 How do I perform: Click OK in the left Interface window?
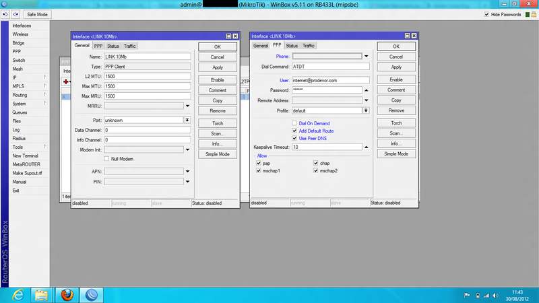pos(218,46)
